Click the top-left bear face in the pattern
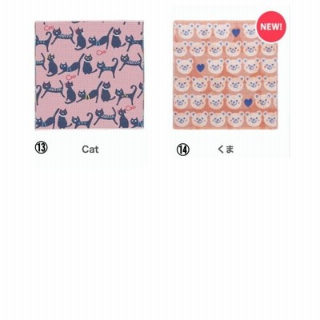 click(183, 30)
